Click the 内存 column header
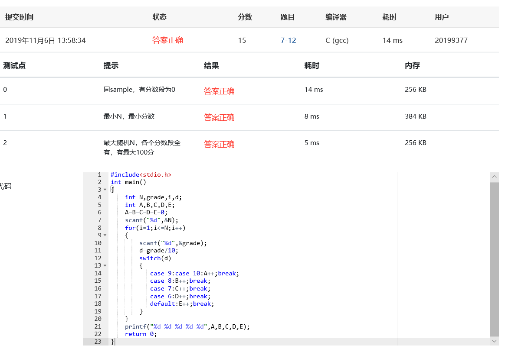The image size is (505, 352). [412, 65]
